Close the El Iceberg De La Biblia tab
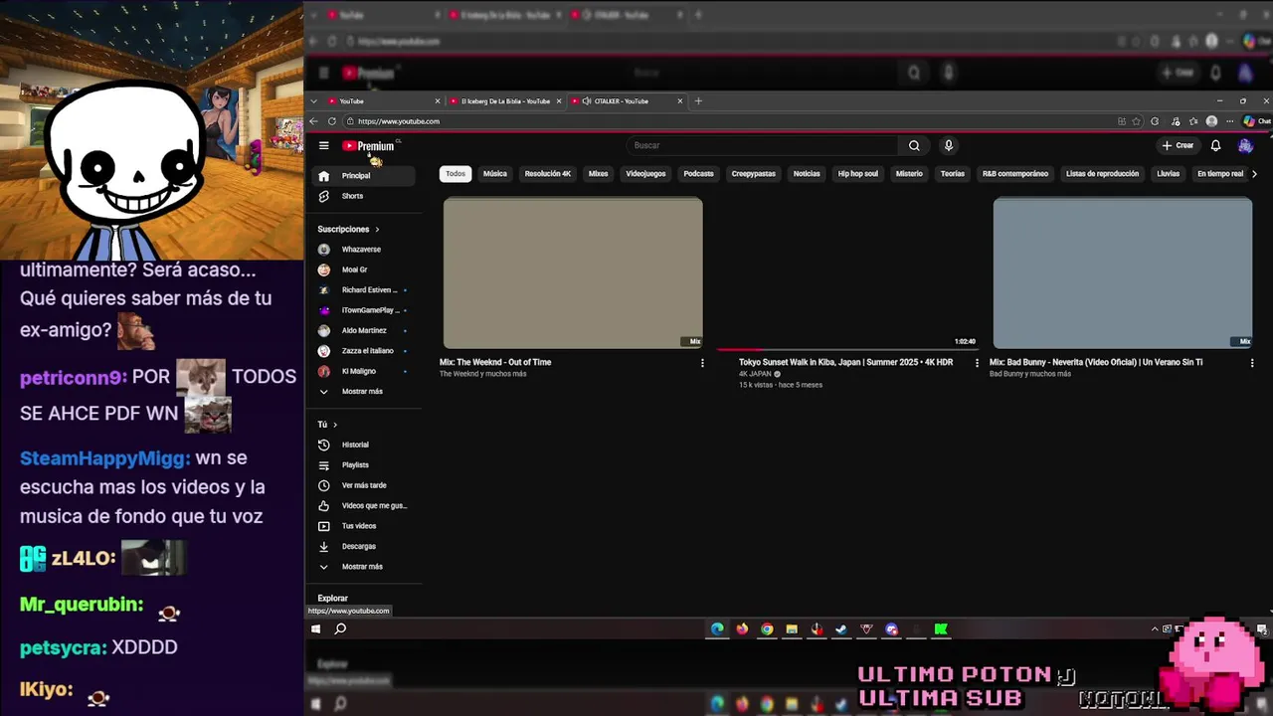Image resolution: width=1273 pixels, height=716 pixels. 559,100
